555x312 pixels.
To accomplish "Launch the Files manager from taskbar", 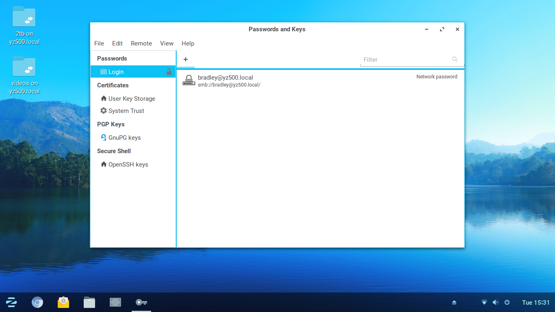I will [89, 302].
